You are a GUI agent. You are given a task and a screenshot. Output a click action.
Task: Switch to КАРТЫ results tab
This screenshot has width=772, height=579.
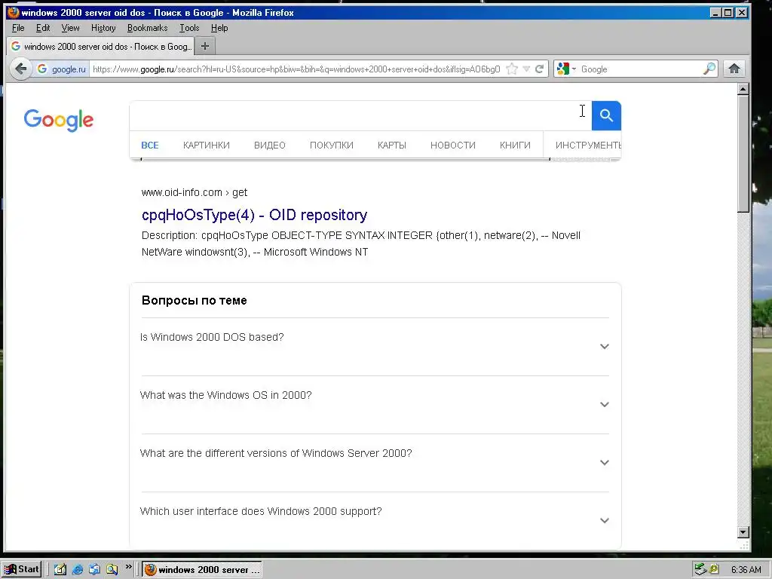(x=391, y=146)
